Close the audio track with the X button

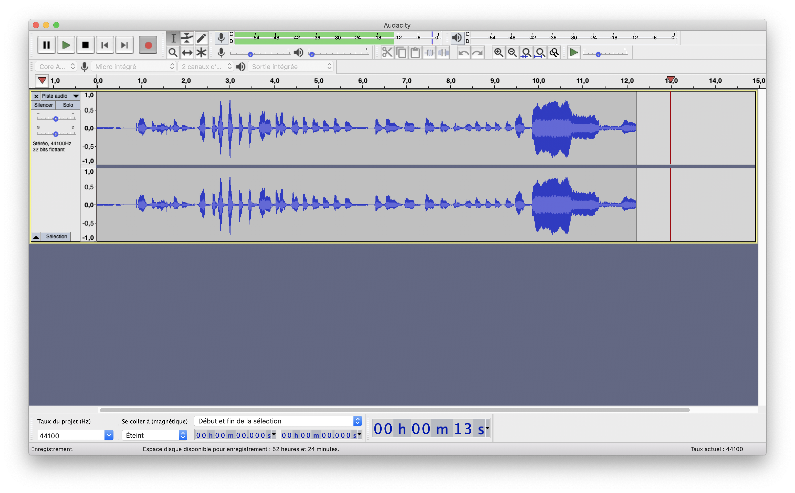[36, 96]
